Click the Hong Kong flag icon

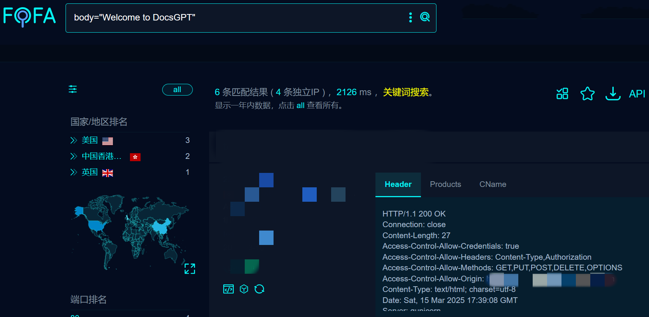(x=135, y=157)
